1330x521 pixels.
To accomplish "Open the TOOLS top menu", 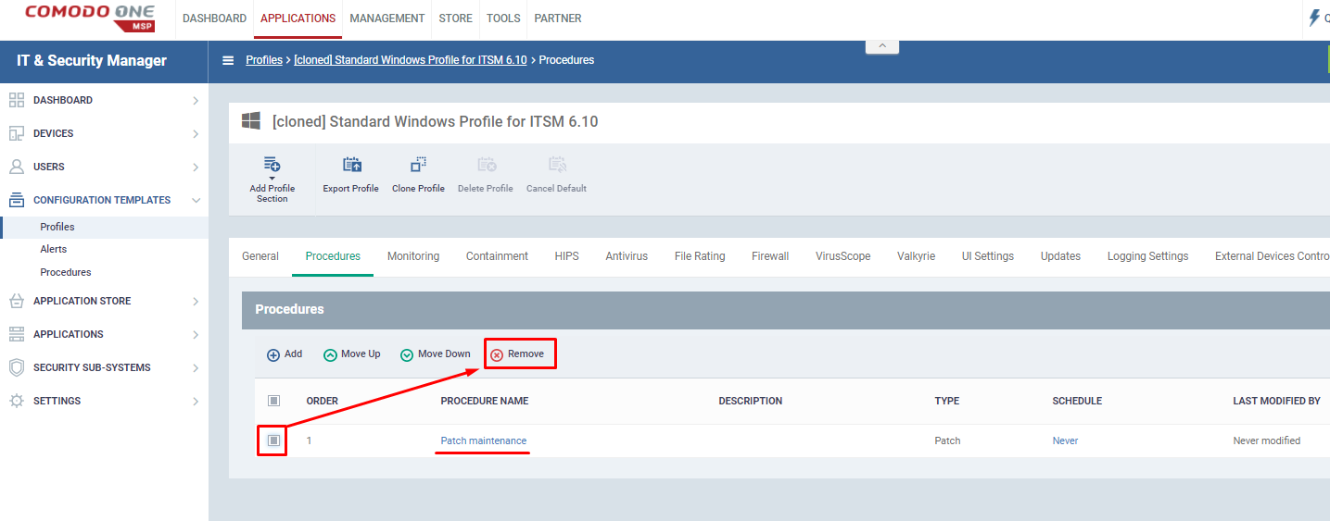I will point(503,19).
